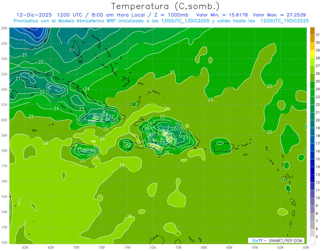Pick the brown legend swatch above 31
This screenshot has height=251, width=325.
point(312,31)
